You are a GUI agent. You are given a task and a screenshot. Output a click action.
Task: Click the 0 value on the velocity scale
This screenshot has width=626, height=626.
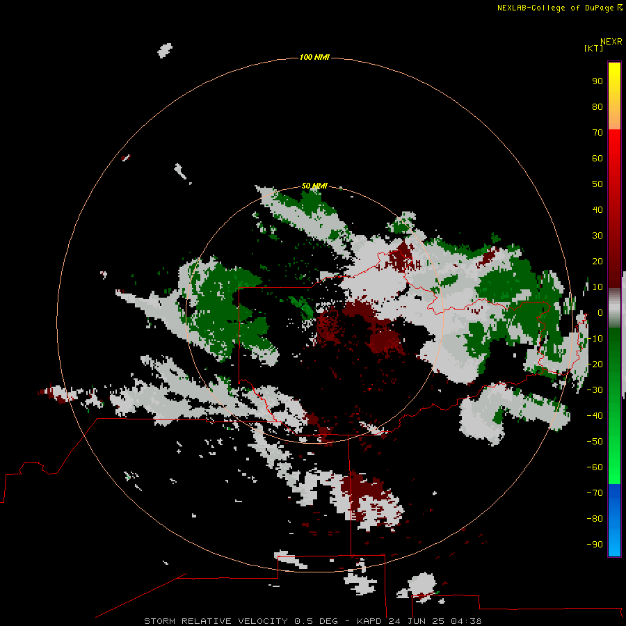pyautogui.click(x=600, y=313)
